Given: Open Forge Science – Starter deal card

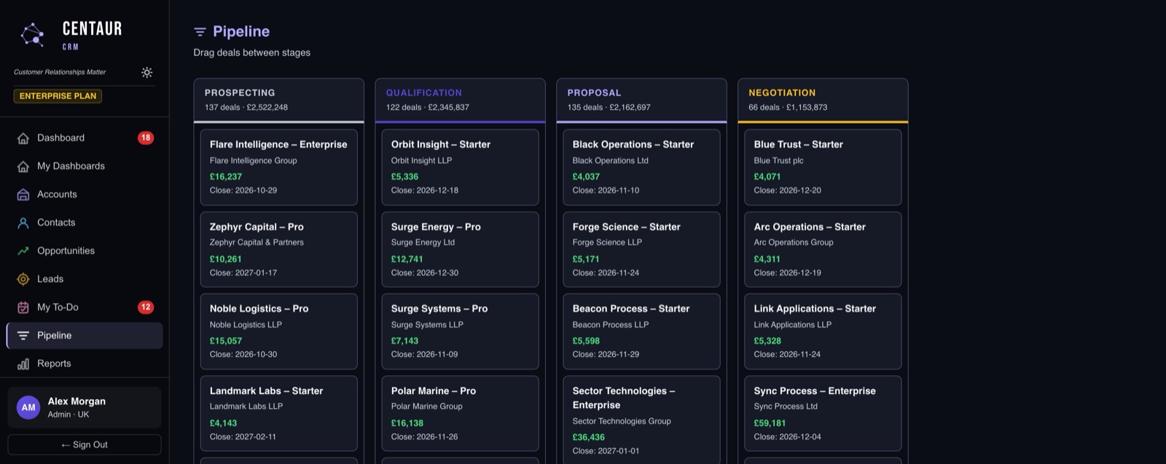Looking at the screenshot, I should pyautogui.click(x=641, y=249).
